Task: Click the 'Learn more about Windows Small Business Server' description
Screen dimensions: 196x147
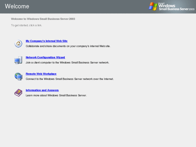Action: click(56, 95)
